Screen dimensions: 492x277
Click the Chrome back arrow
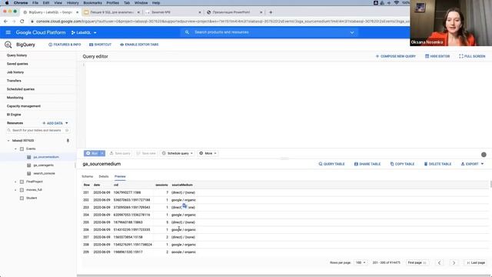coord(5,22)
